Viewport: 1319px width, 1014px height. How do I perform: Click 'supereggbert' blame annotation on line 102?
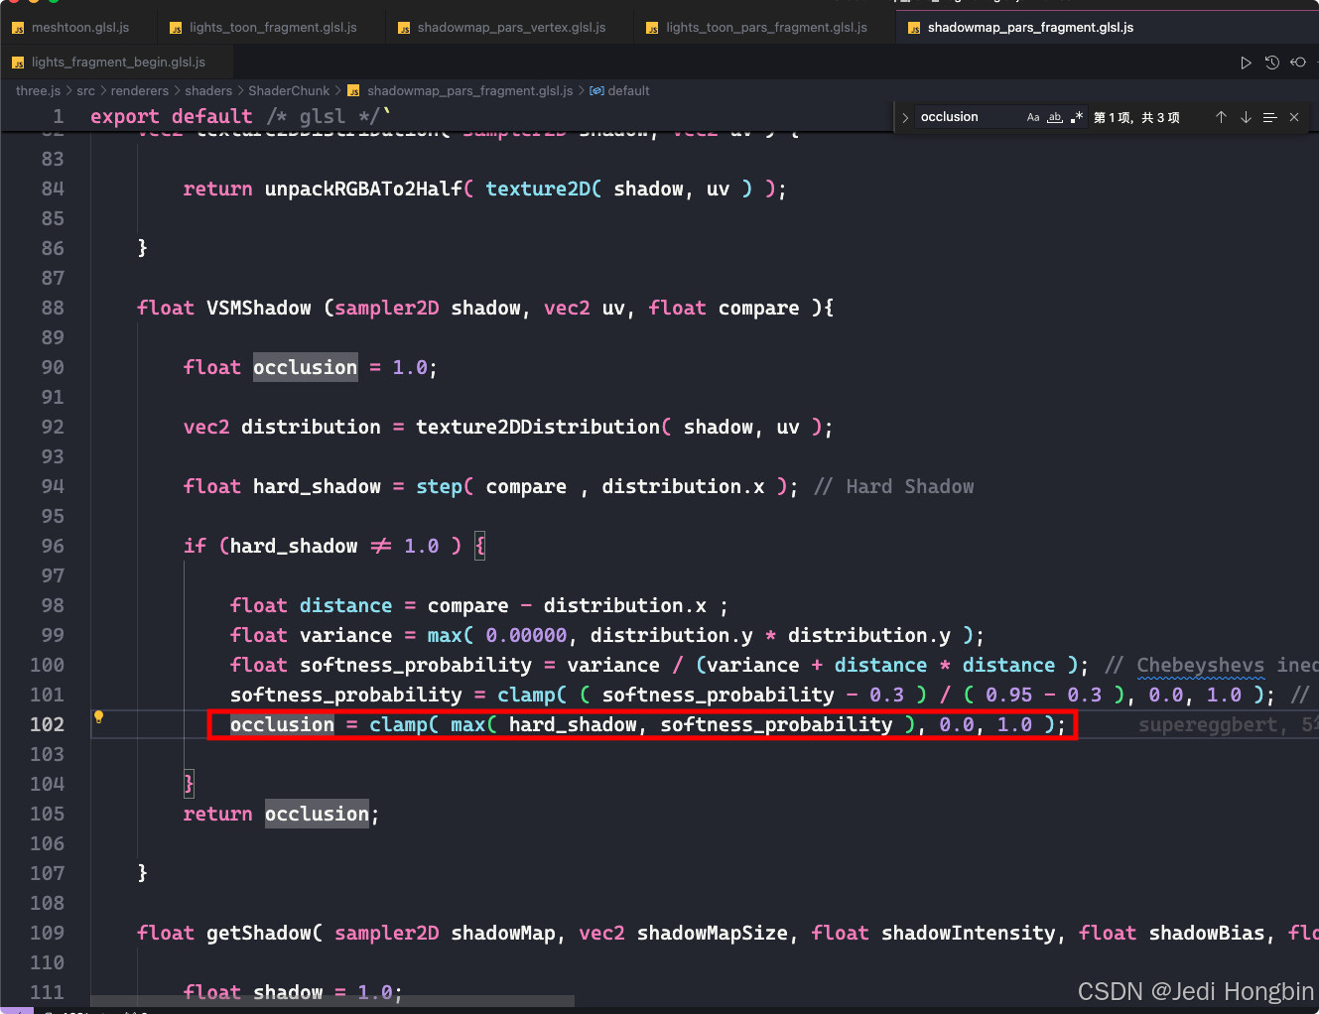point(1207,725)
